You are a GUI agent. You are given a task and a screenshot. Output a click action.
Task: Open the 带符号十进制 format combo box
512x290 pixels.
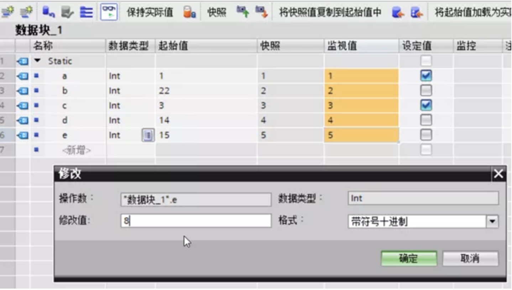click(423, 221)
